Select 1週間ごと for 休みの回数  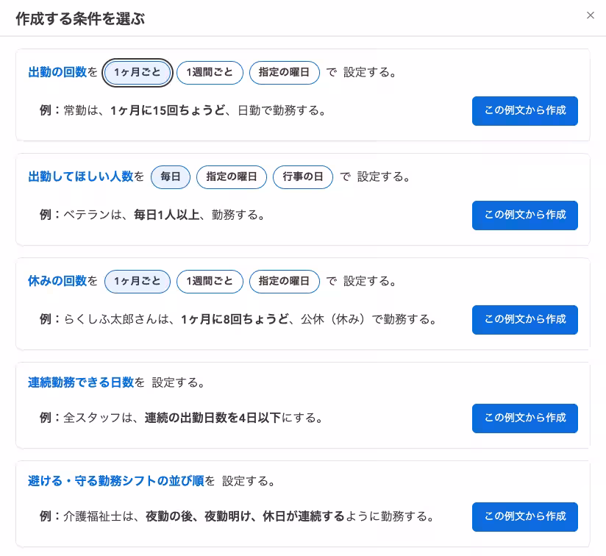pos(210,282)
